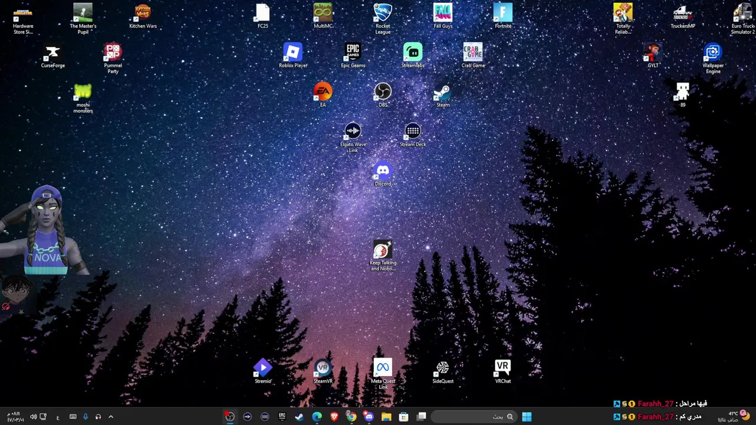Select the Roblox Player shortcut
This screenshot has width=756, height=425.
click(x=293, y=56)
